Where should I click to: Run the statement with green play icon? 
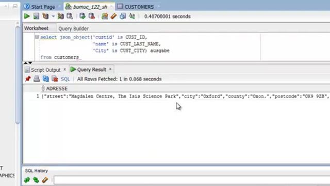pos(27,16)
